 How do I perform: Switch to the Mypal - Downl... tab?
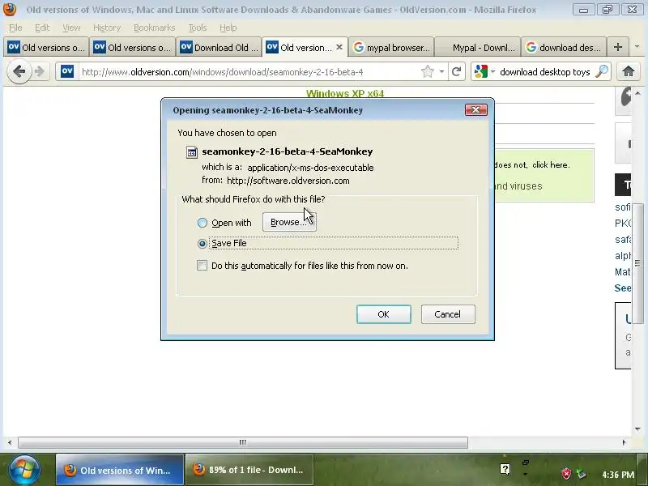pyautogui.click(x=478, y=47)
